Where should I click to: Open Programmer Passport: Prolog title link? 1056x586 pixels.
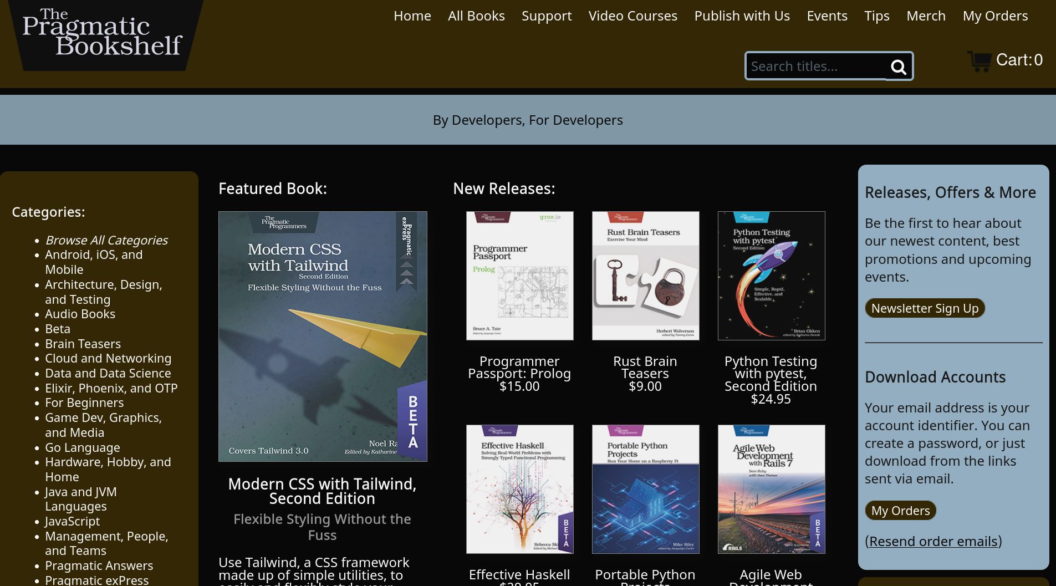(519, 368)
